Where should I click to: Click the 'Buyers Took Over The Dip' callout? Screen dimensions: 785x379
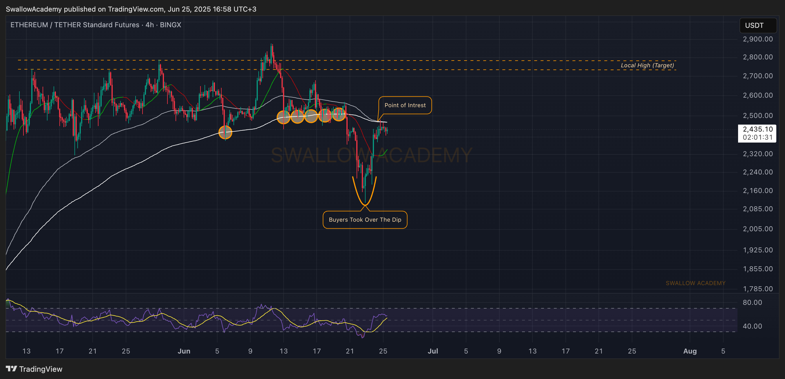pos(365,220)
